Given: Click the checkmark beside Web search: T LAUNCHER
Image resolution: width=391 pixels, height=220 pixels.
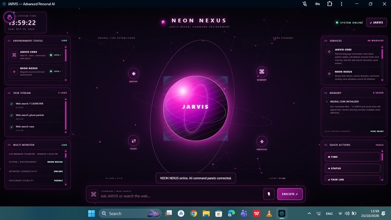Looking at the screenshot, I should (12, 103).
